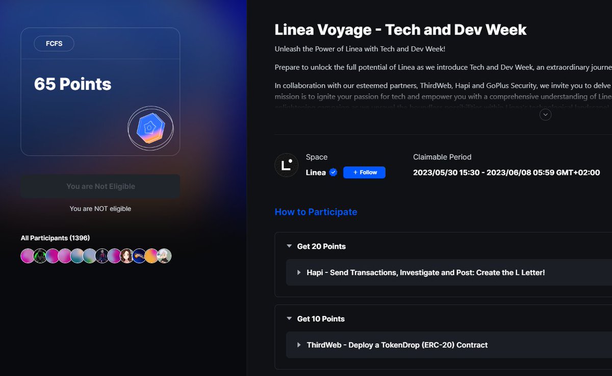
Task: Click the blue verified checkmark beside Linea
Action: tap(334, 172)
